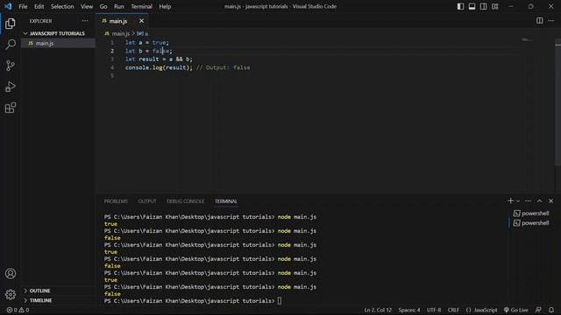Click Spaces: 4 indentation status item
The width and height of the screenshot is (561, 315).
pos(409,310)
